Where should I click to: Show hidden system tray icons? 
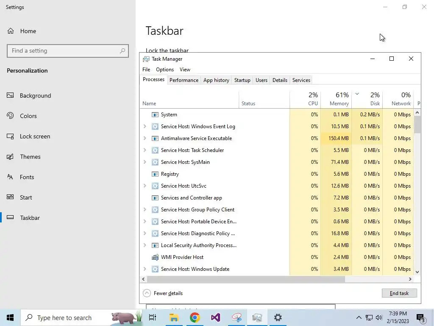pos(359,318)
